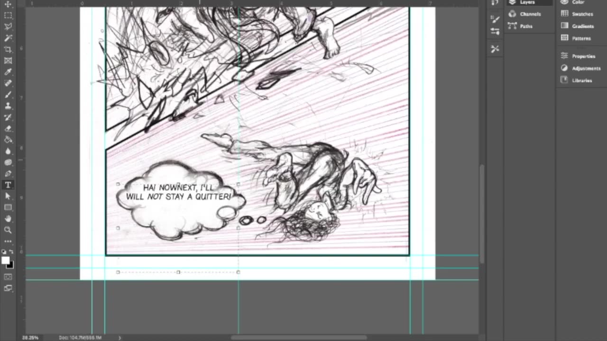The width and height of the screenshot is (607, 341).
Task: Reset default foreground and background colors
Action: 4,251
